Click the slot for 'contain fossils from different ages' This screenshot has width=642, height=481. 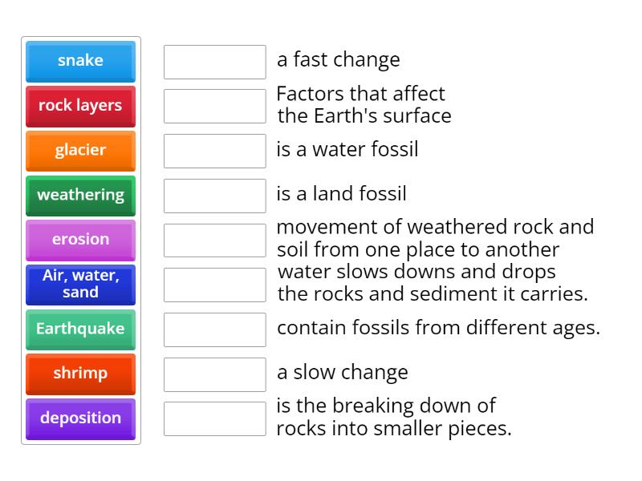click(213, 328)
